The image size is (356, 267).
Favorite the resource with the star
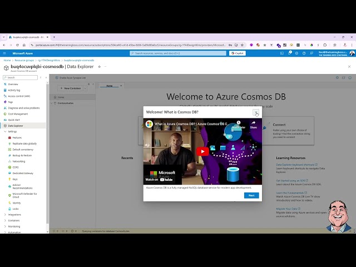99,67
